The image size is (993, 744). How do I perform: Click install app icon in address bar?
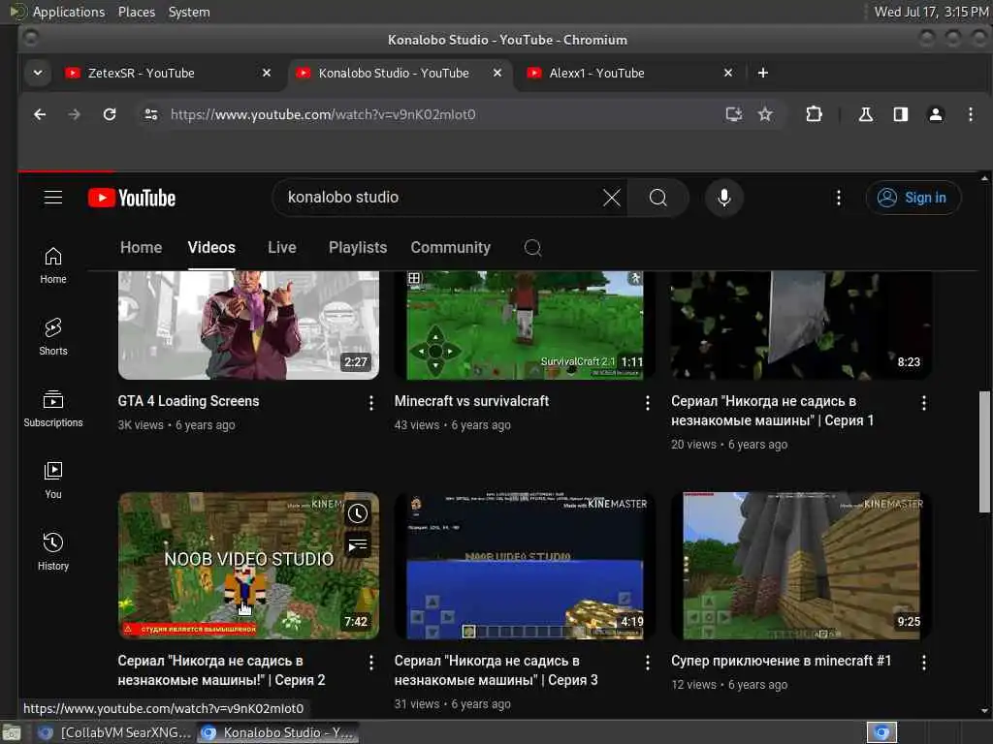pyautogui.click(x=733, y=114)
